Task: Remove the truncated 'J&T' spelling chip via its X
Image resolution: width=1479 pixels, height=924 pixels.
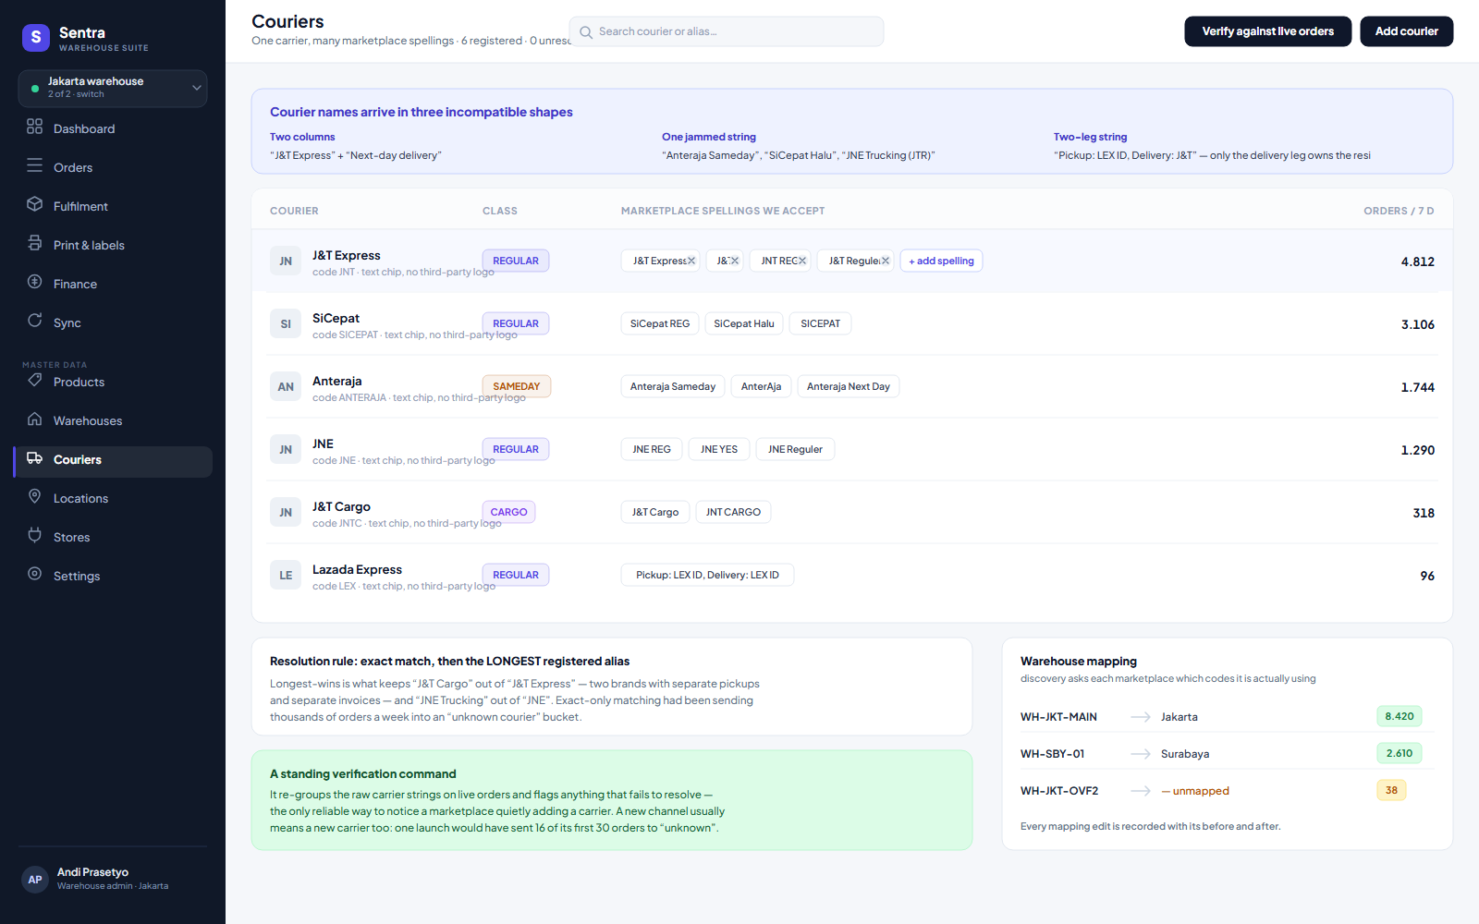Action: [x=735, y=261]
